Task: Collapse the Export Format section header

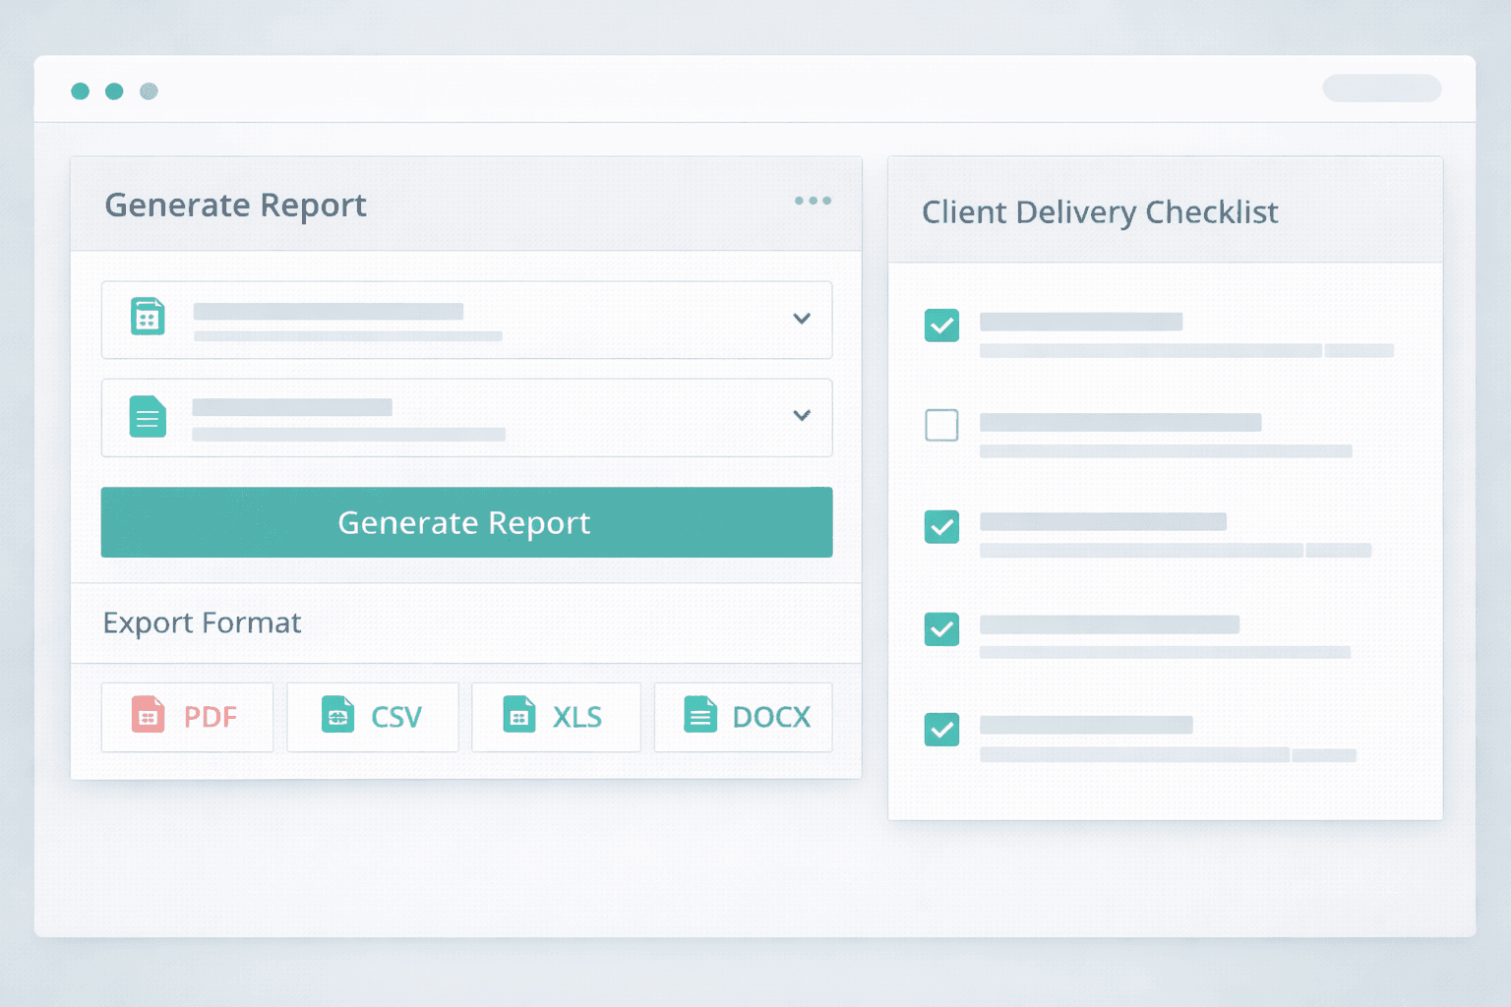Action: [202, 622]
